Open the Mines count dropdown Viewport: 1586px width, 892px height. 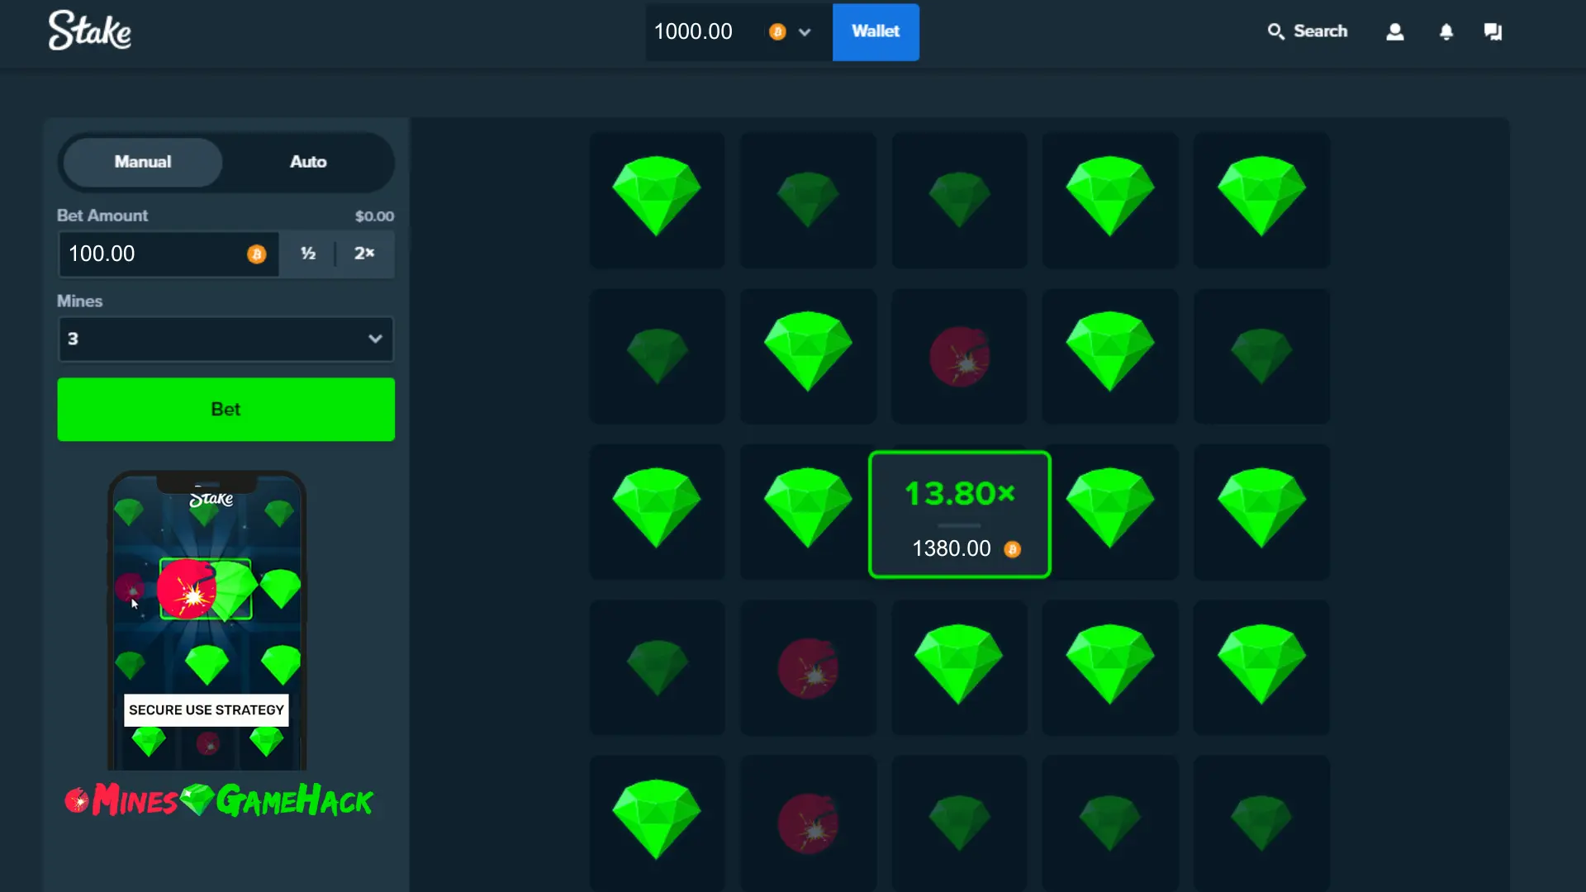226,339
